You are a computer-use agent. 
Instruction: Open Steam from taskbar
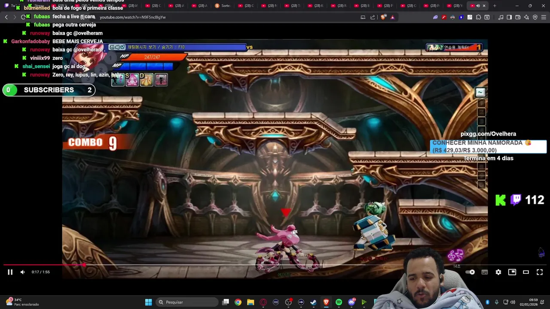pos(313,302)
